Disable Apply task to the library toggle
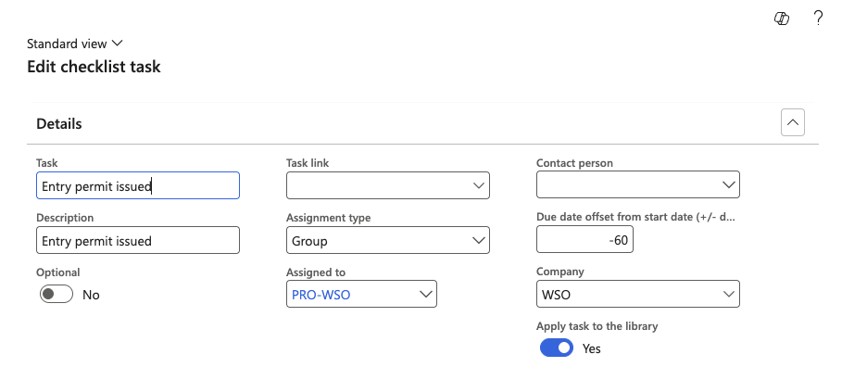Screen dimensions: 842x367 (x=557, y=348)
